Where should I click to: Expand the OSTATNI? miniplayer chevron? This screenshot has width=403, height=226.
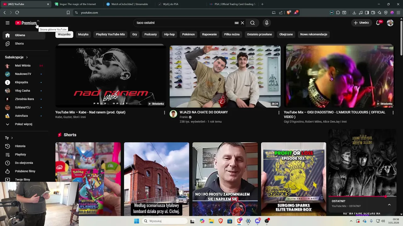(x=389, y=205)
